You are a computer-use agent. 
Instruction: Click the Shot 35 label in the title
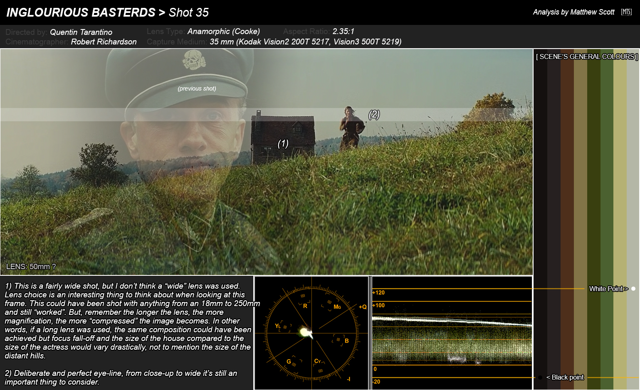coord(188,12)
